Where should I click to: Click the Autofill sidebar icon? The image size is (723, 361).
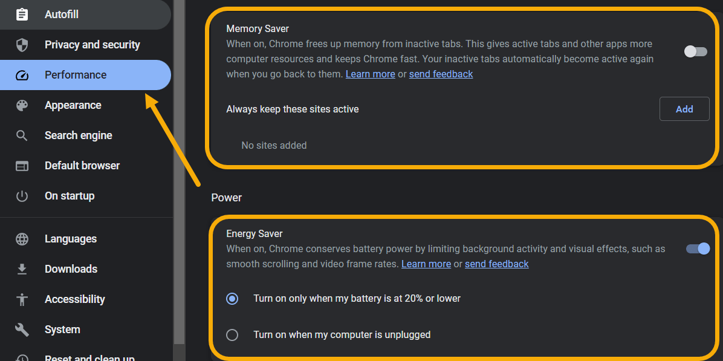tap(22, 15)
